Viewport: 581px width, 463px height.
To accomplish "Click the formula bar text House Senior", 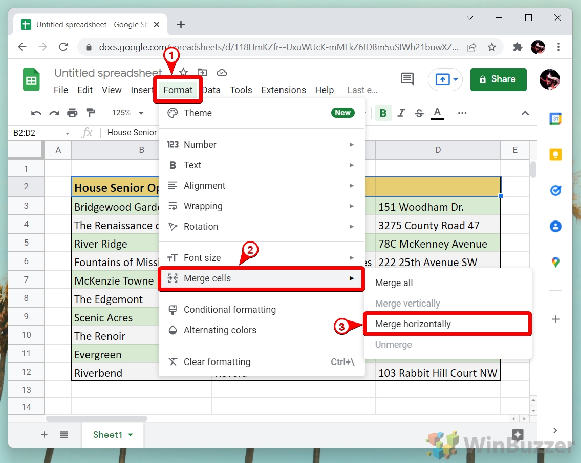I will pyautogui.click(x=132, y=133).
